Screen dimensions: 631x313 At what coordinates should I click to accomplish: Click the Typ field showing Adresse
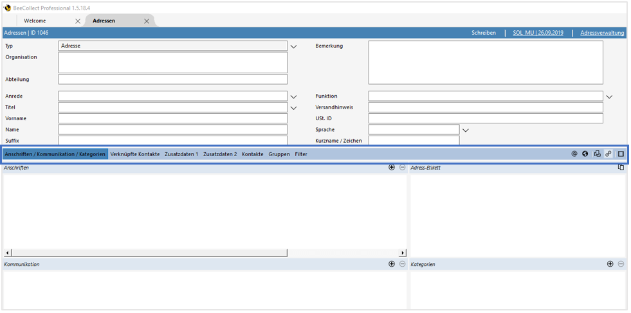click(x=173, y=46)
